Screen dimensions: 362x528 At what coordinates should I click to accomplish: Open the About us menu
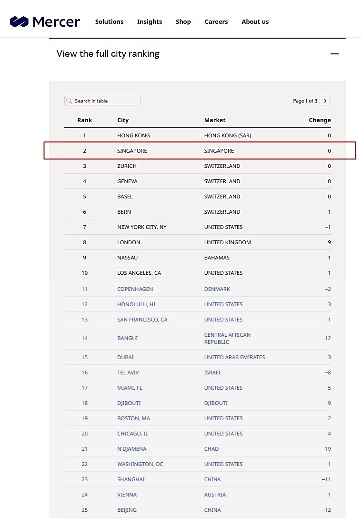click(x=255, y=21)
